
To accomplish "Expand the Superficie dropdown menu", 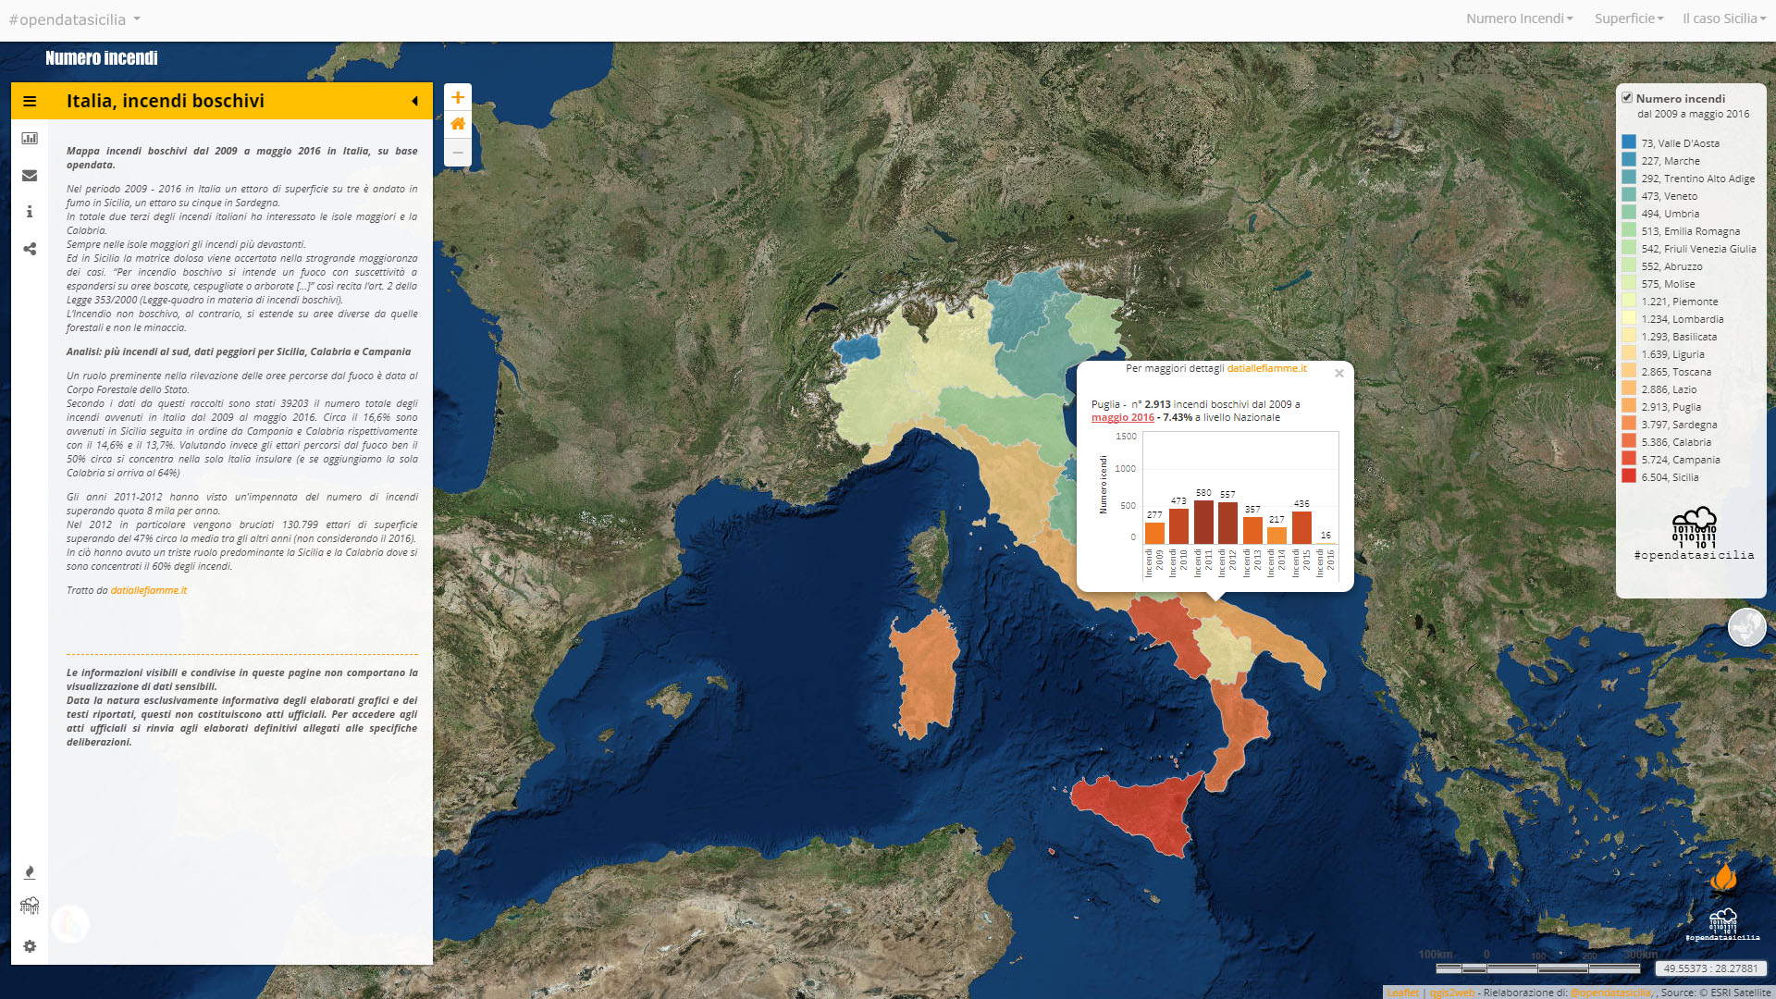I will pyautogui.click(x=1628, y=18).
